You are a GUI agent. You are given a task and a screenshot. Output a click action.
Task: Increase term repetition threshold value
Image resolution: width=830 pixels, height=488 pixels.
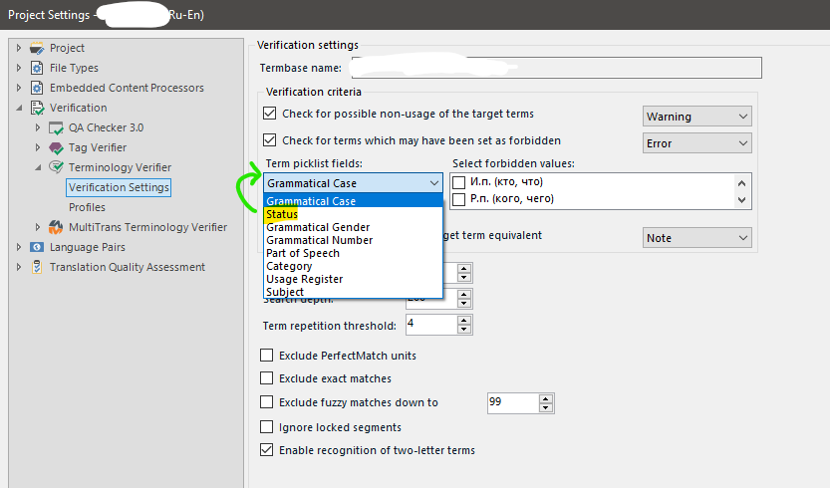tap(463, 321)
